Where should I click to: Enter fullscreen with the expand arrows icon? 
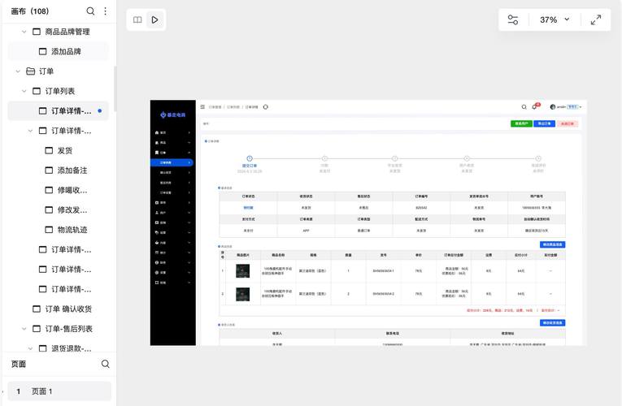(x=596, y=19)
